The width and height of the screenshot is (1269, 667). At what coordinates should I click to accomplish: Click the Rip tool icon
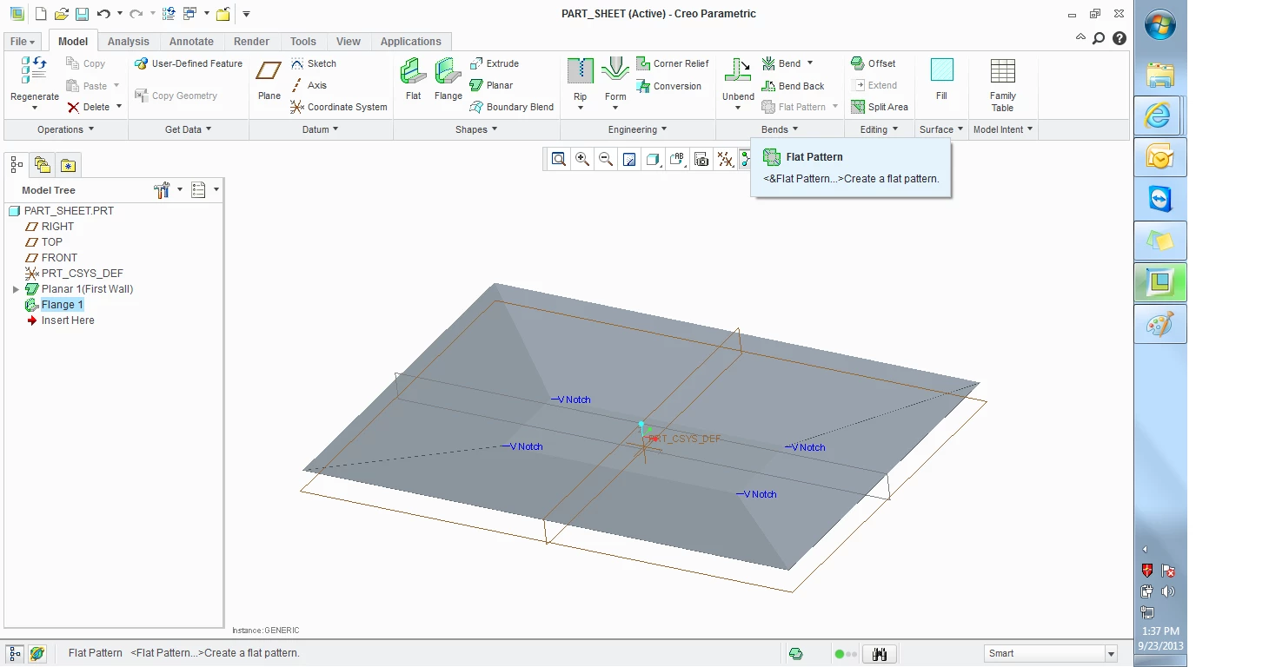[580, 72]
